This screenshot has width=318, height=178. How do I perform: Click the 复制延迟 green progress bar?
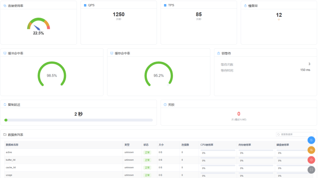coord(78,120)
